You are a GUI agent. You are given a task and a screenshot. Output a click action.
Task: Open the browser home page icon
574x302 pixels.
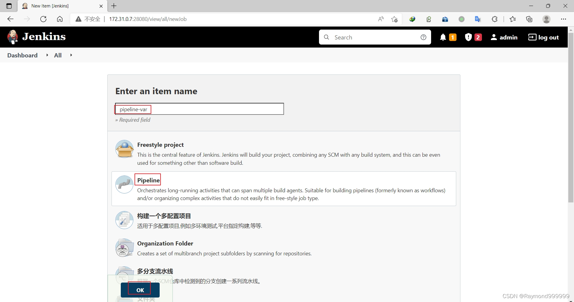[60, 19]
